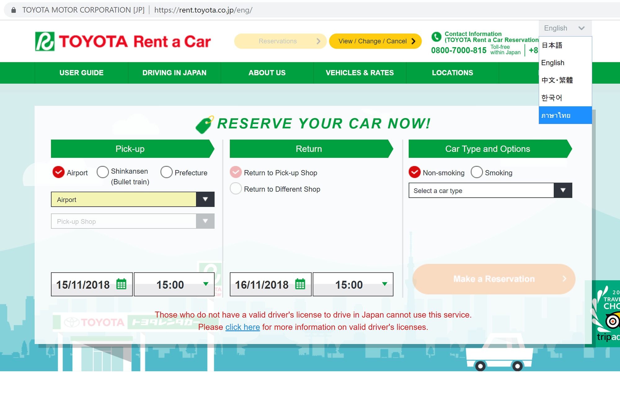Image resolution: width=620 pixels, height=413 pixels.
Task: Click the Pick-up section header
Action: 133,149
